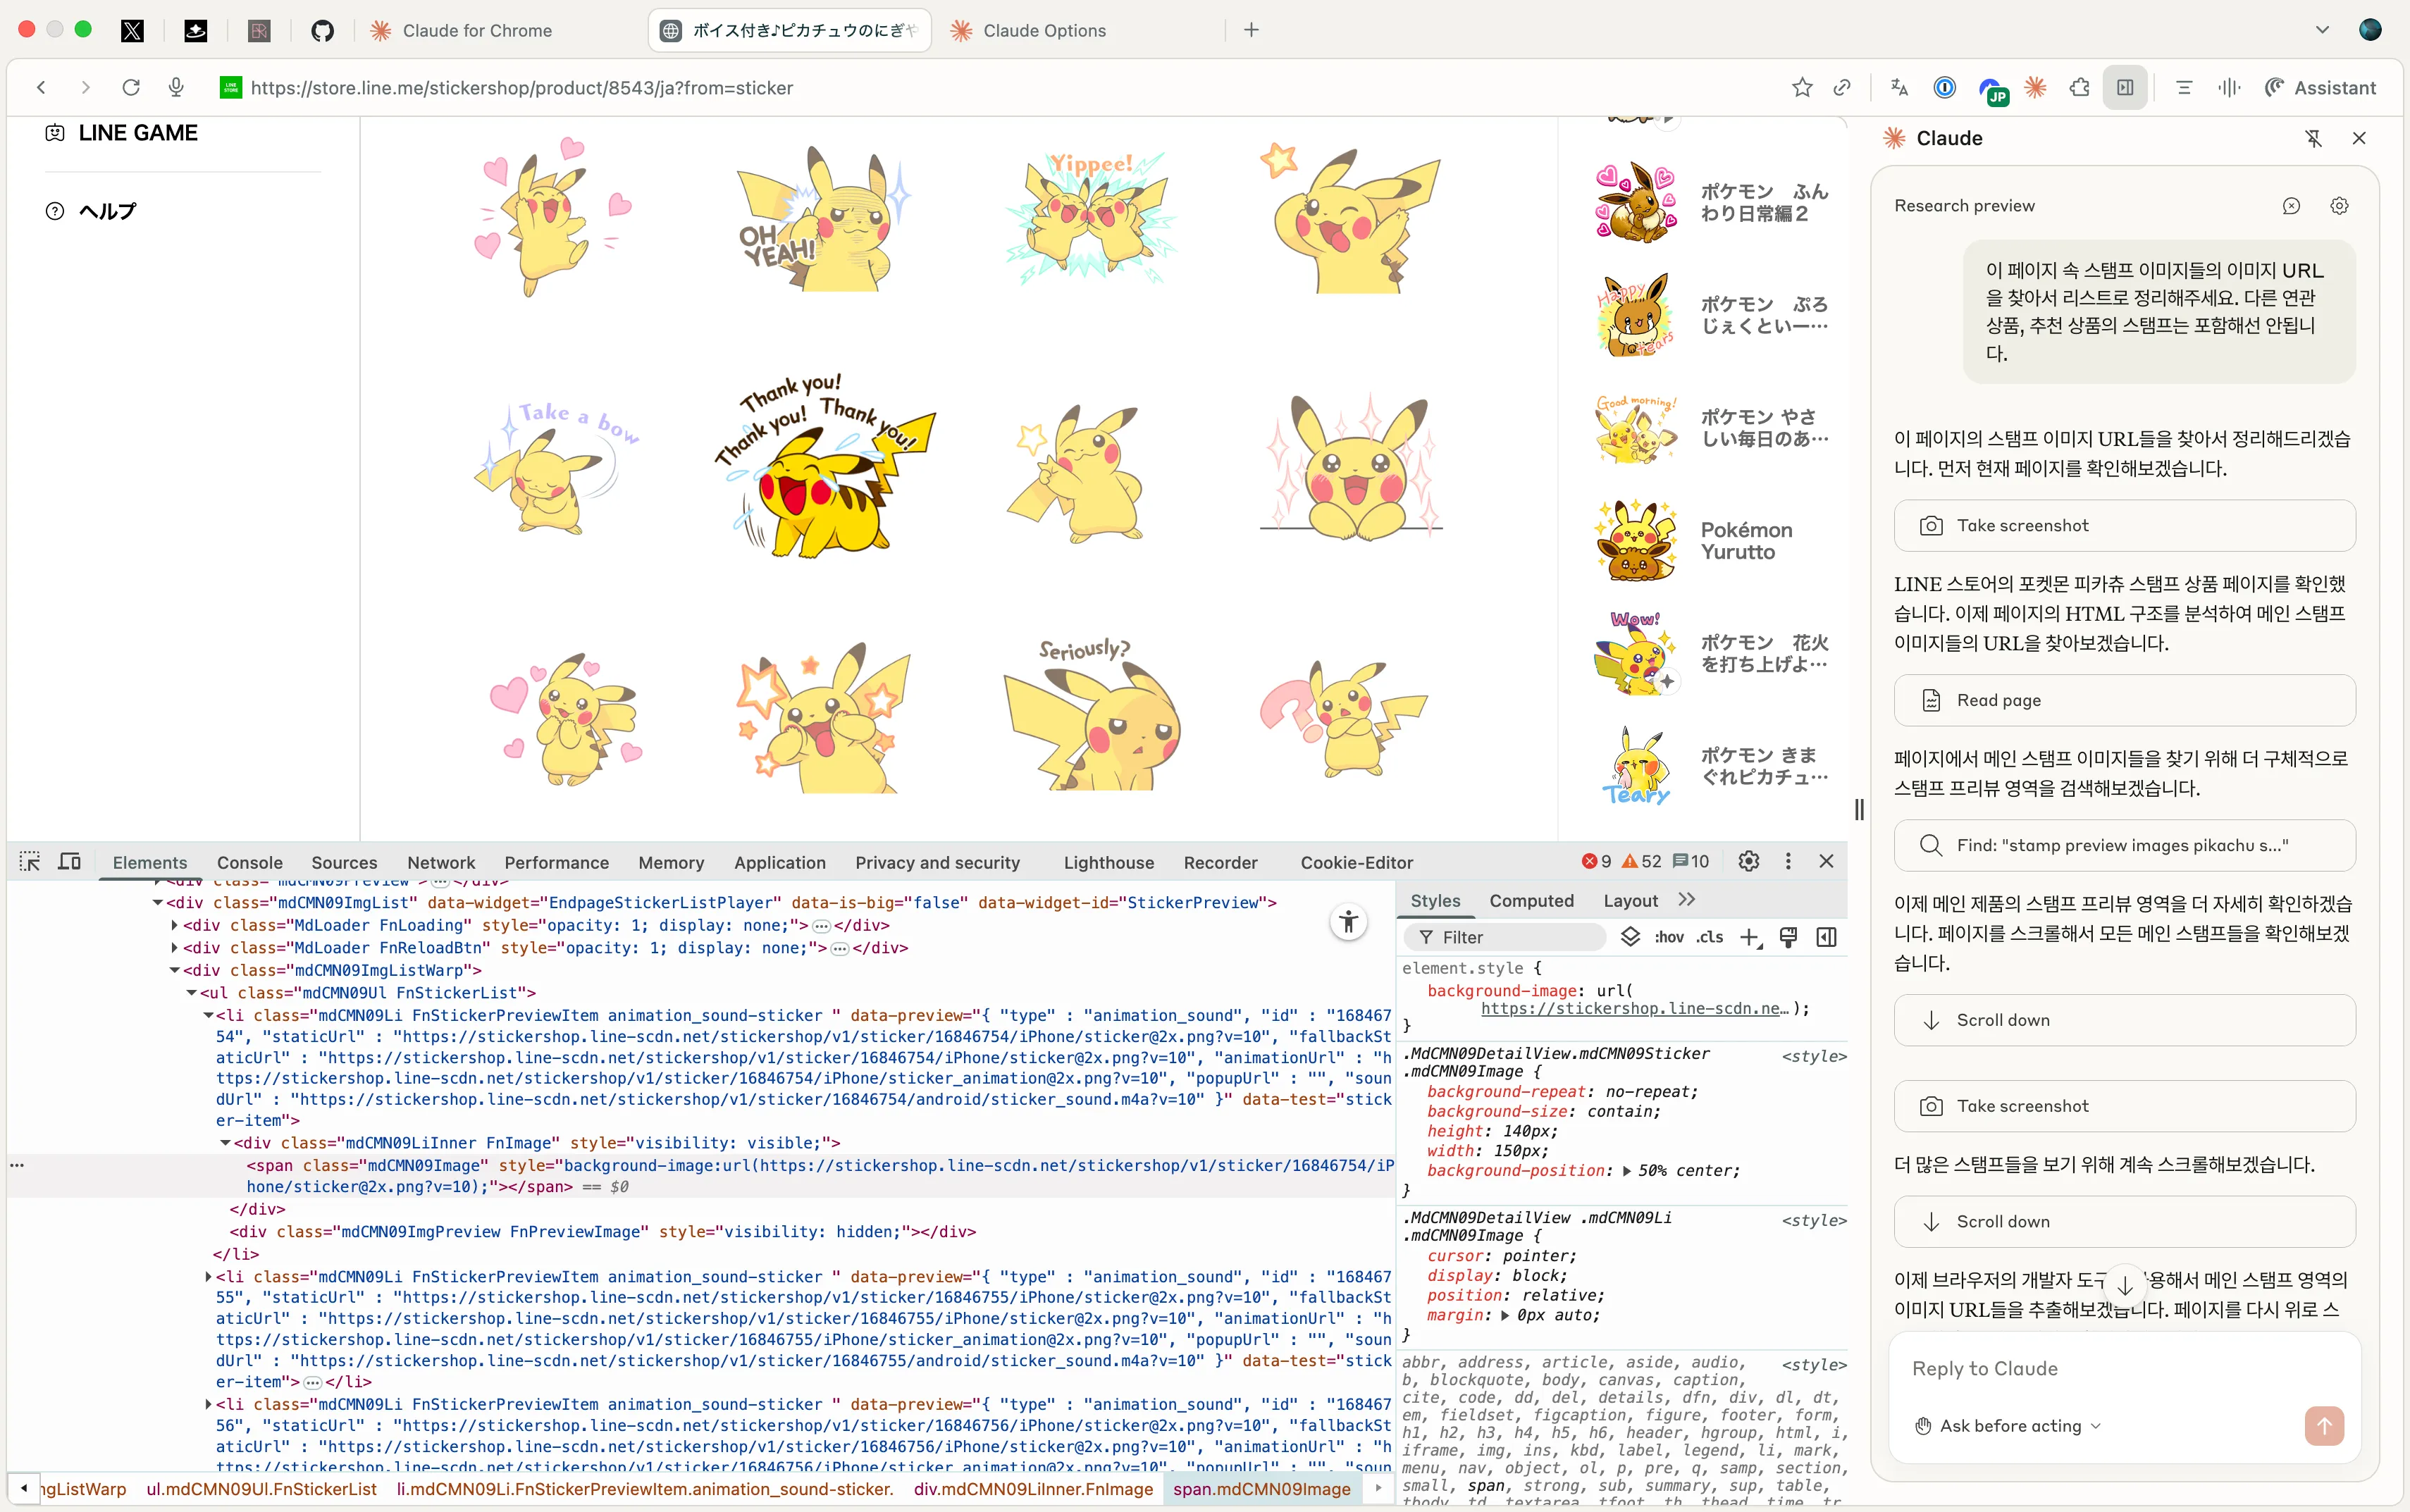This screenshot has width=2410, height=1512.
Task: Click the Seriously? Pikachu sticker
Action: pos(1092,715)
